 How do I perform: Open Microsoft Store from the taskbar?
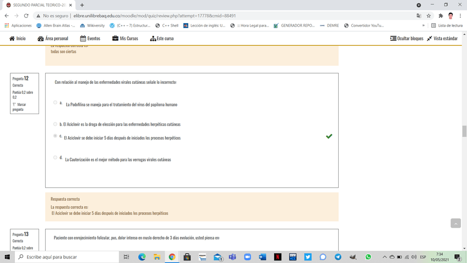[187, 257]
